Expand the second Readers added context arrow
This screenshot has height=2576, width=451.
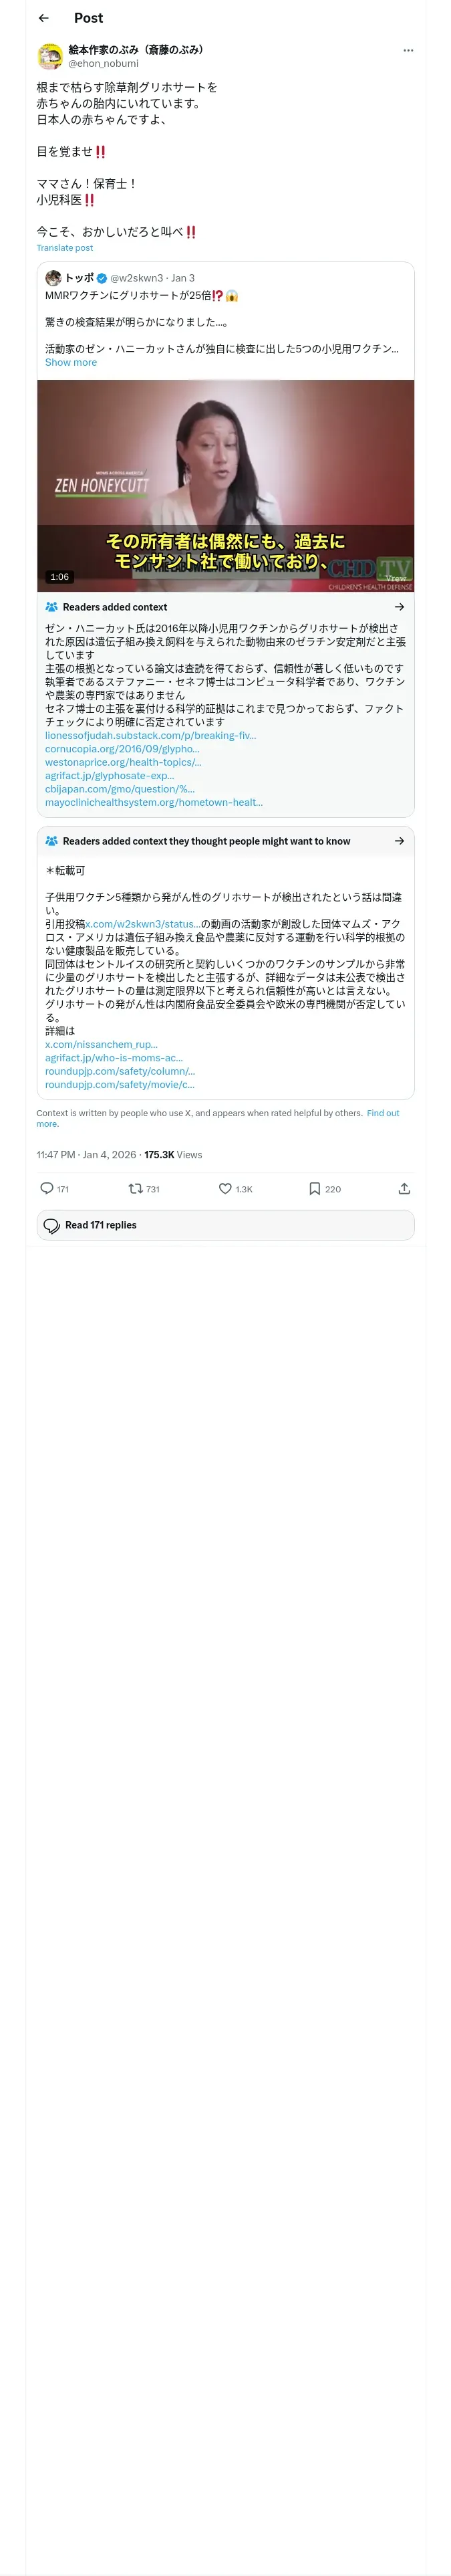(399, 841)
